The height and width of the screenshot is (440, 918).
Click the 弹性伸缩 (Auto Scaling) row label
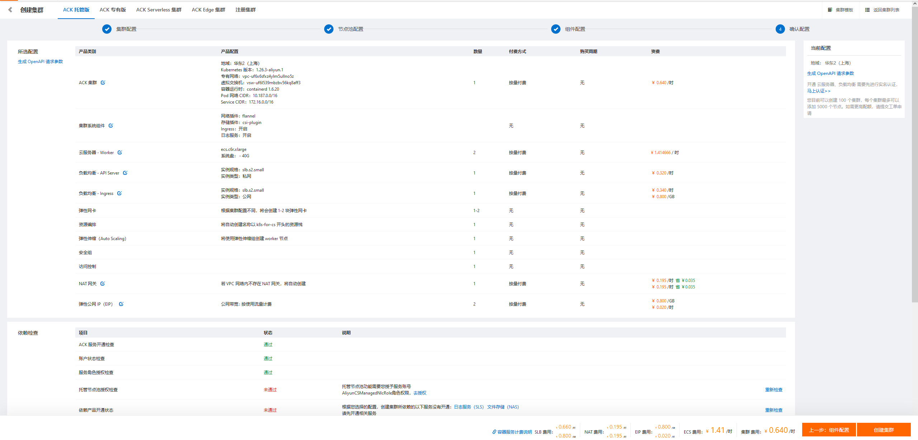(103, 239)
